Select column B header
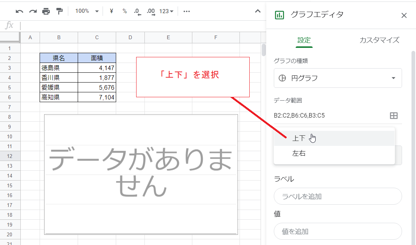The height and width of the screenshot is (245, 416). coord(59,37)
